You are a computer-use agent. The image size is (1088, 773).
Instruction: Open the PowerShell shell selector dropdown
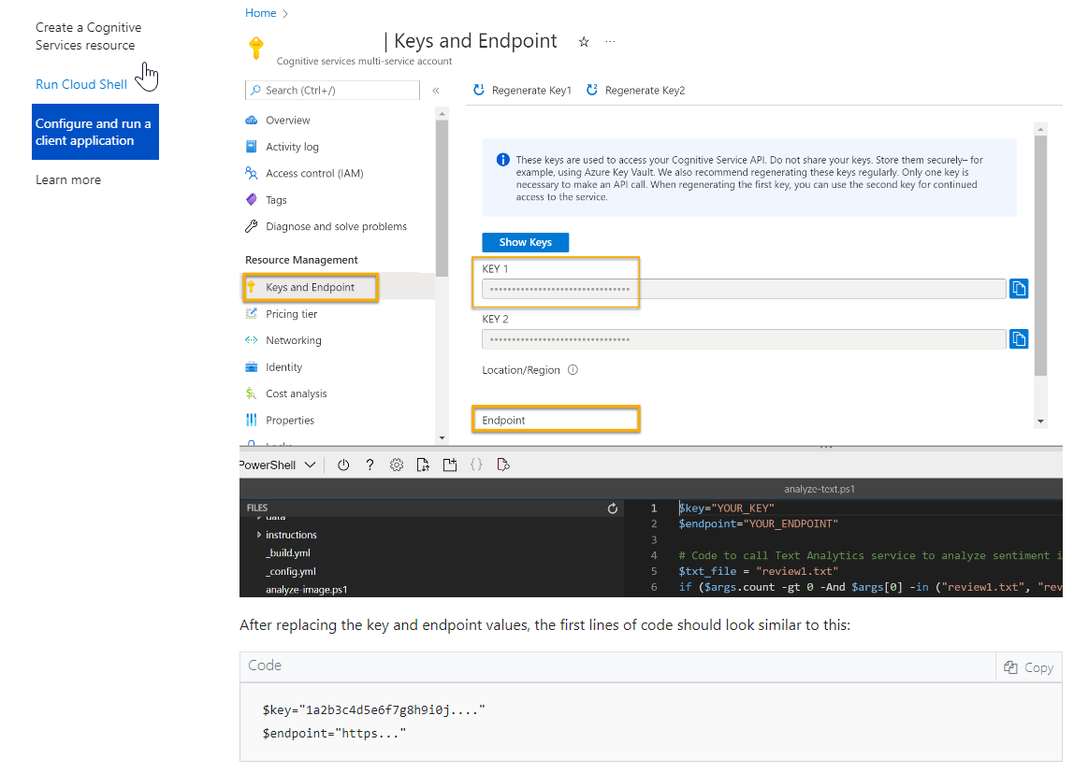278,464
